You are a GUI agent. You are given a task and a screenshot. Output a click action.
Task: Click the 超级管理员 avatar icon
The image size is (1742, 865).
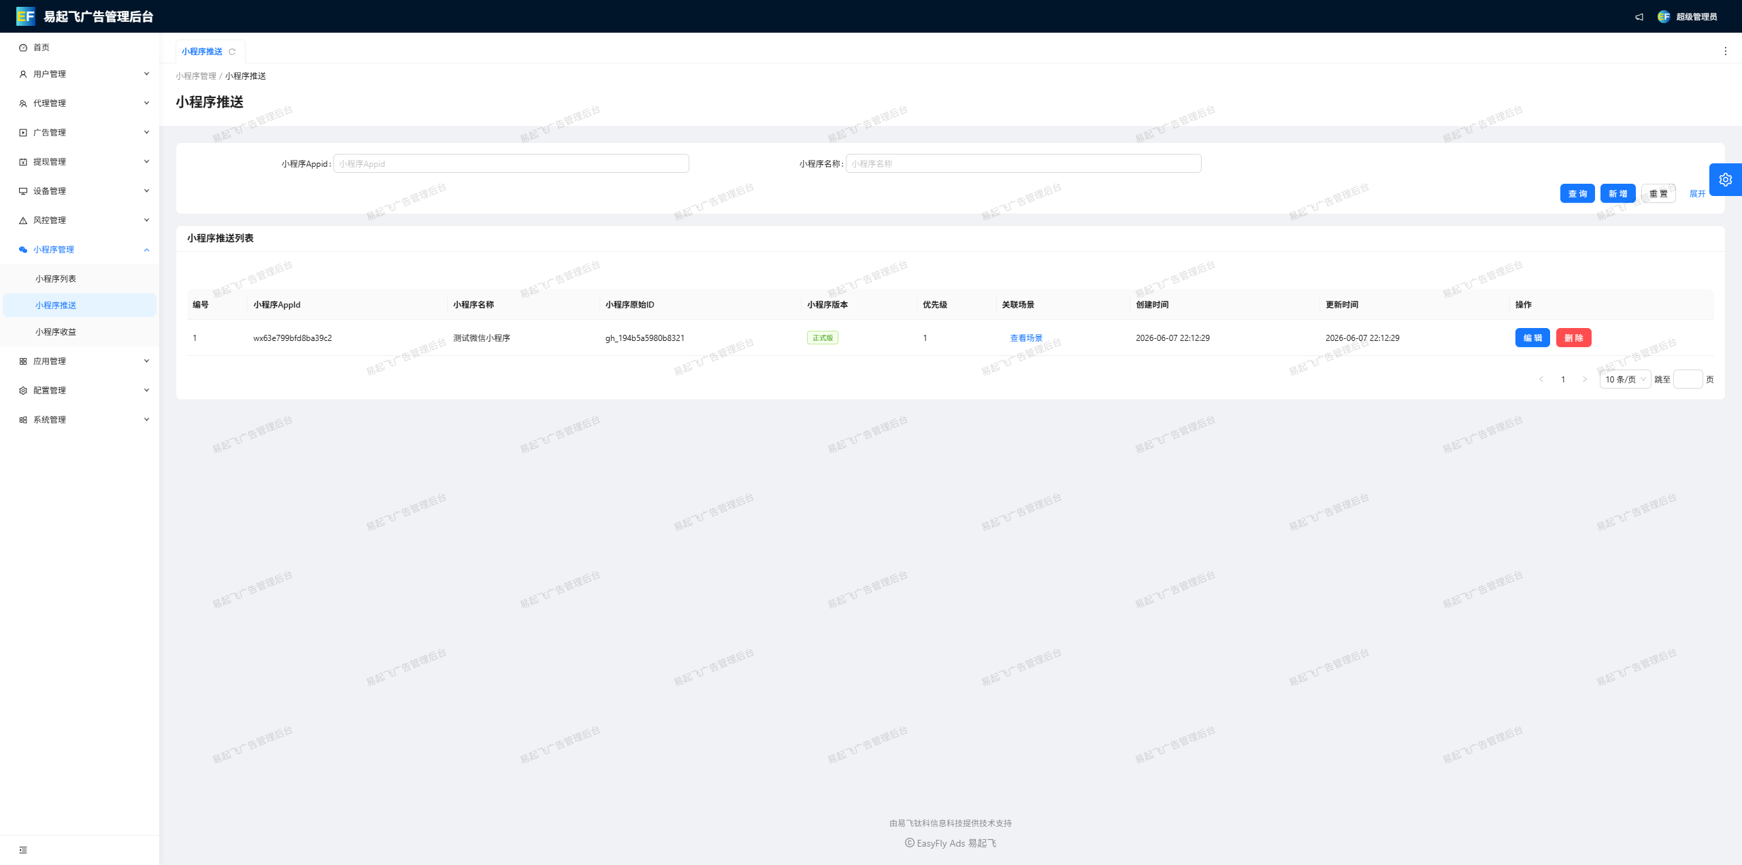[x=1664, y=17]
